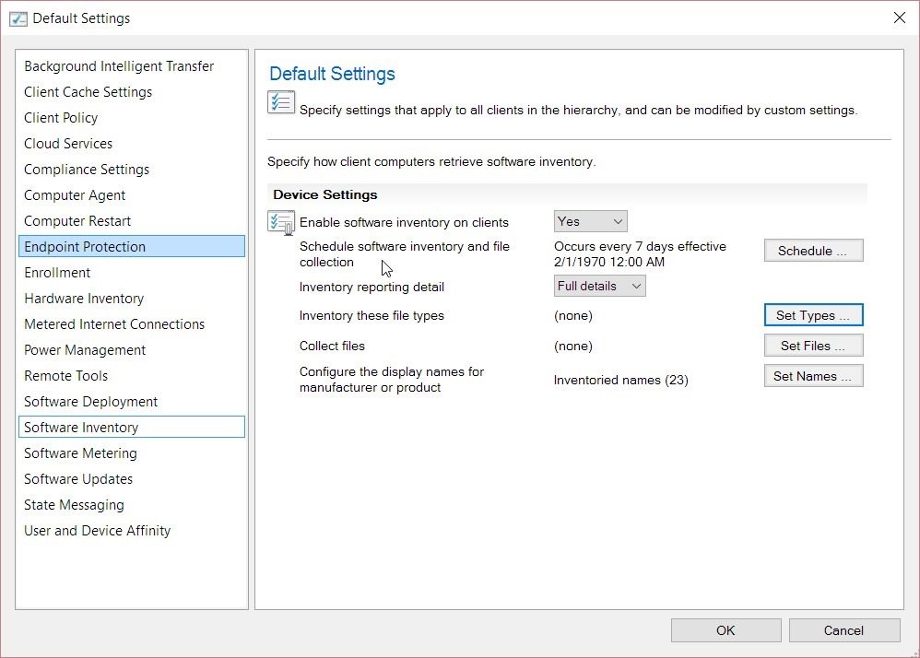Select Client Cache Settings category
Screen dimensions: 920x658
click(132, 92)
